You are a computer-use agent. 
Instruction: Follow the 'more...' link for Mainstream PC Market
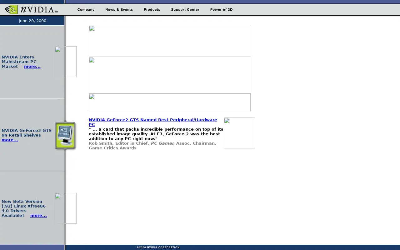click(32, 67)
